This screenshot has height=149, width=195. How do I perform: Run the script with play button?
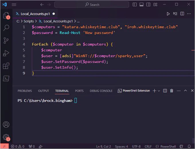click(x=168, y=14)
